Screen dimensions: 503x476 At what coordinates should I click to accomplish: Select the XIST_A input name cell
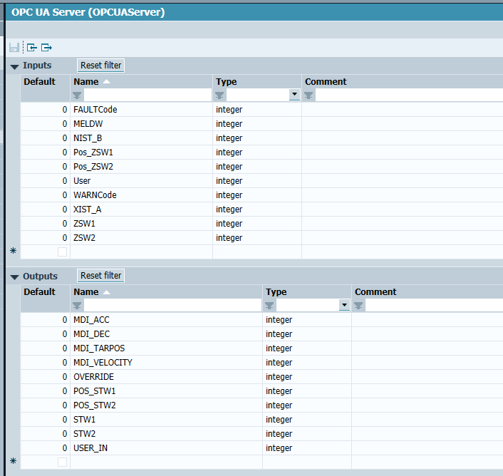pyautogui.click(x=141, y=209)
